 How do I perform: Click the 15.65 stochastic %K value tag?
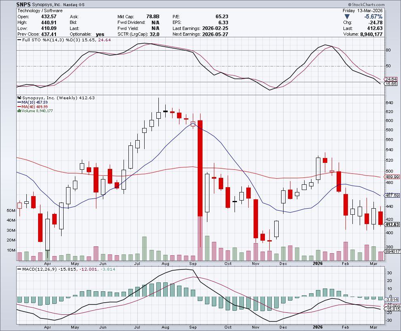point(391,83)
